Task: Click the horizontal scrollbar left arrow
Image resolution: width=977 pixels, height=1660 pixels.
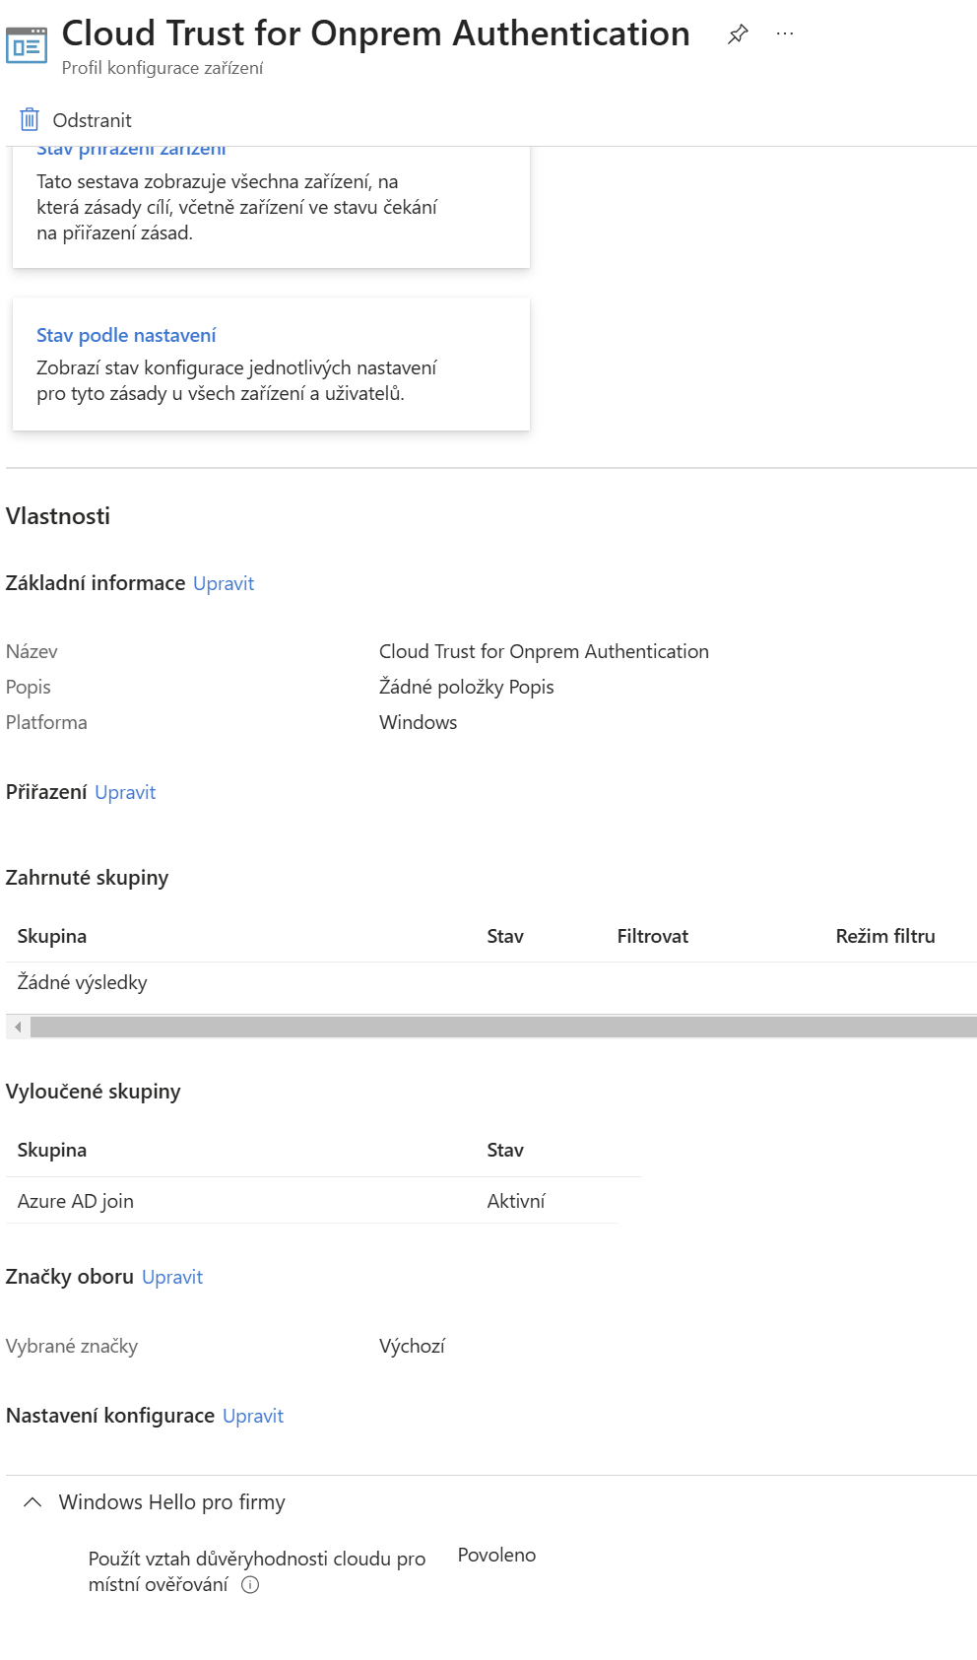Action: (18, 1027)
